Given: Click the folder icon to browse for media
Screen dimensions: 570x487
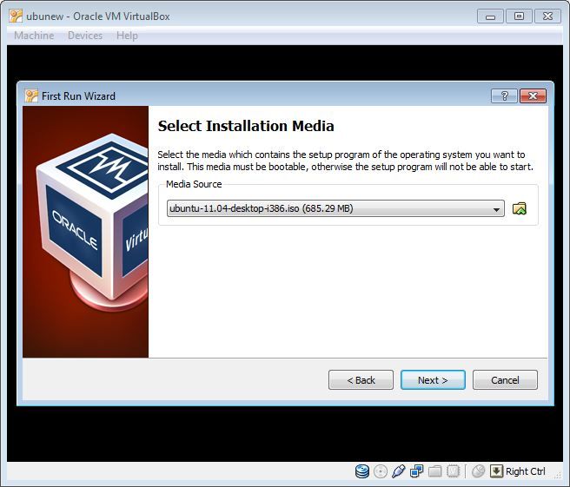Looking at the screenshot, I should (519, 208).
